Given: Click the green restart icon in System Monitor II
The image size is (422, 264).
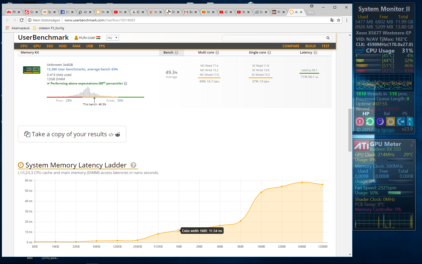Looking at the screenshot, I should pyautogui.click(x=370, y=122).
